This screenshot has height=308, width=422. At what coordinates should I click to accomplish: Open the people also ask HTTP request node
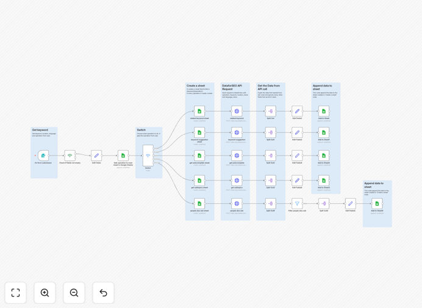(237, 204)
